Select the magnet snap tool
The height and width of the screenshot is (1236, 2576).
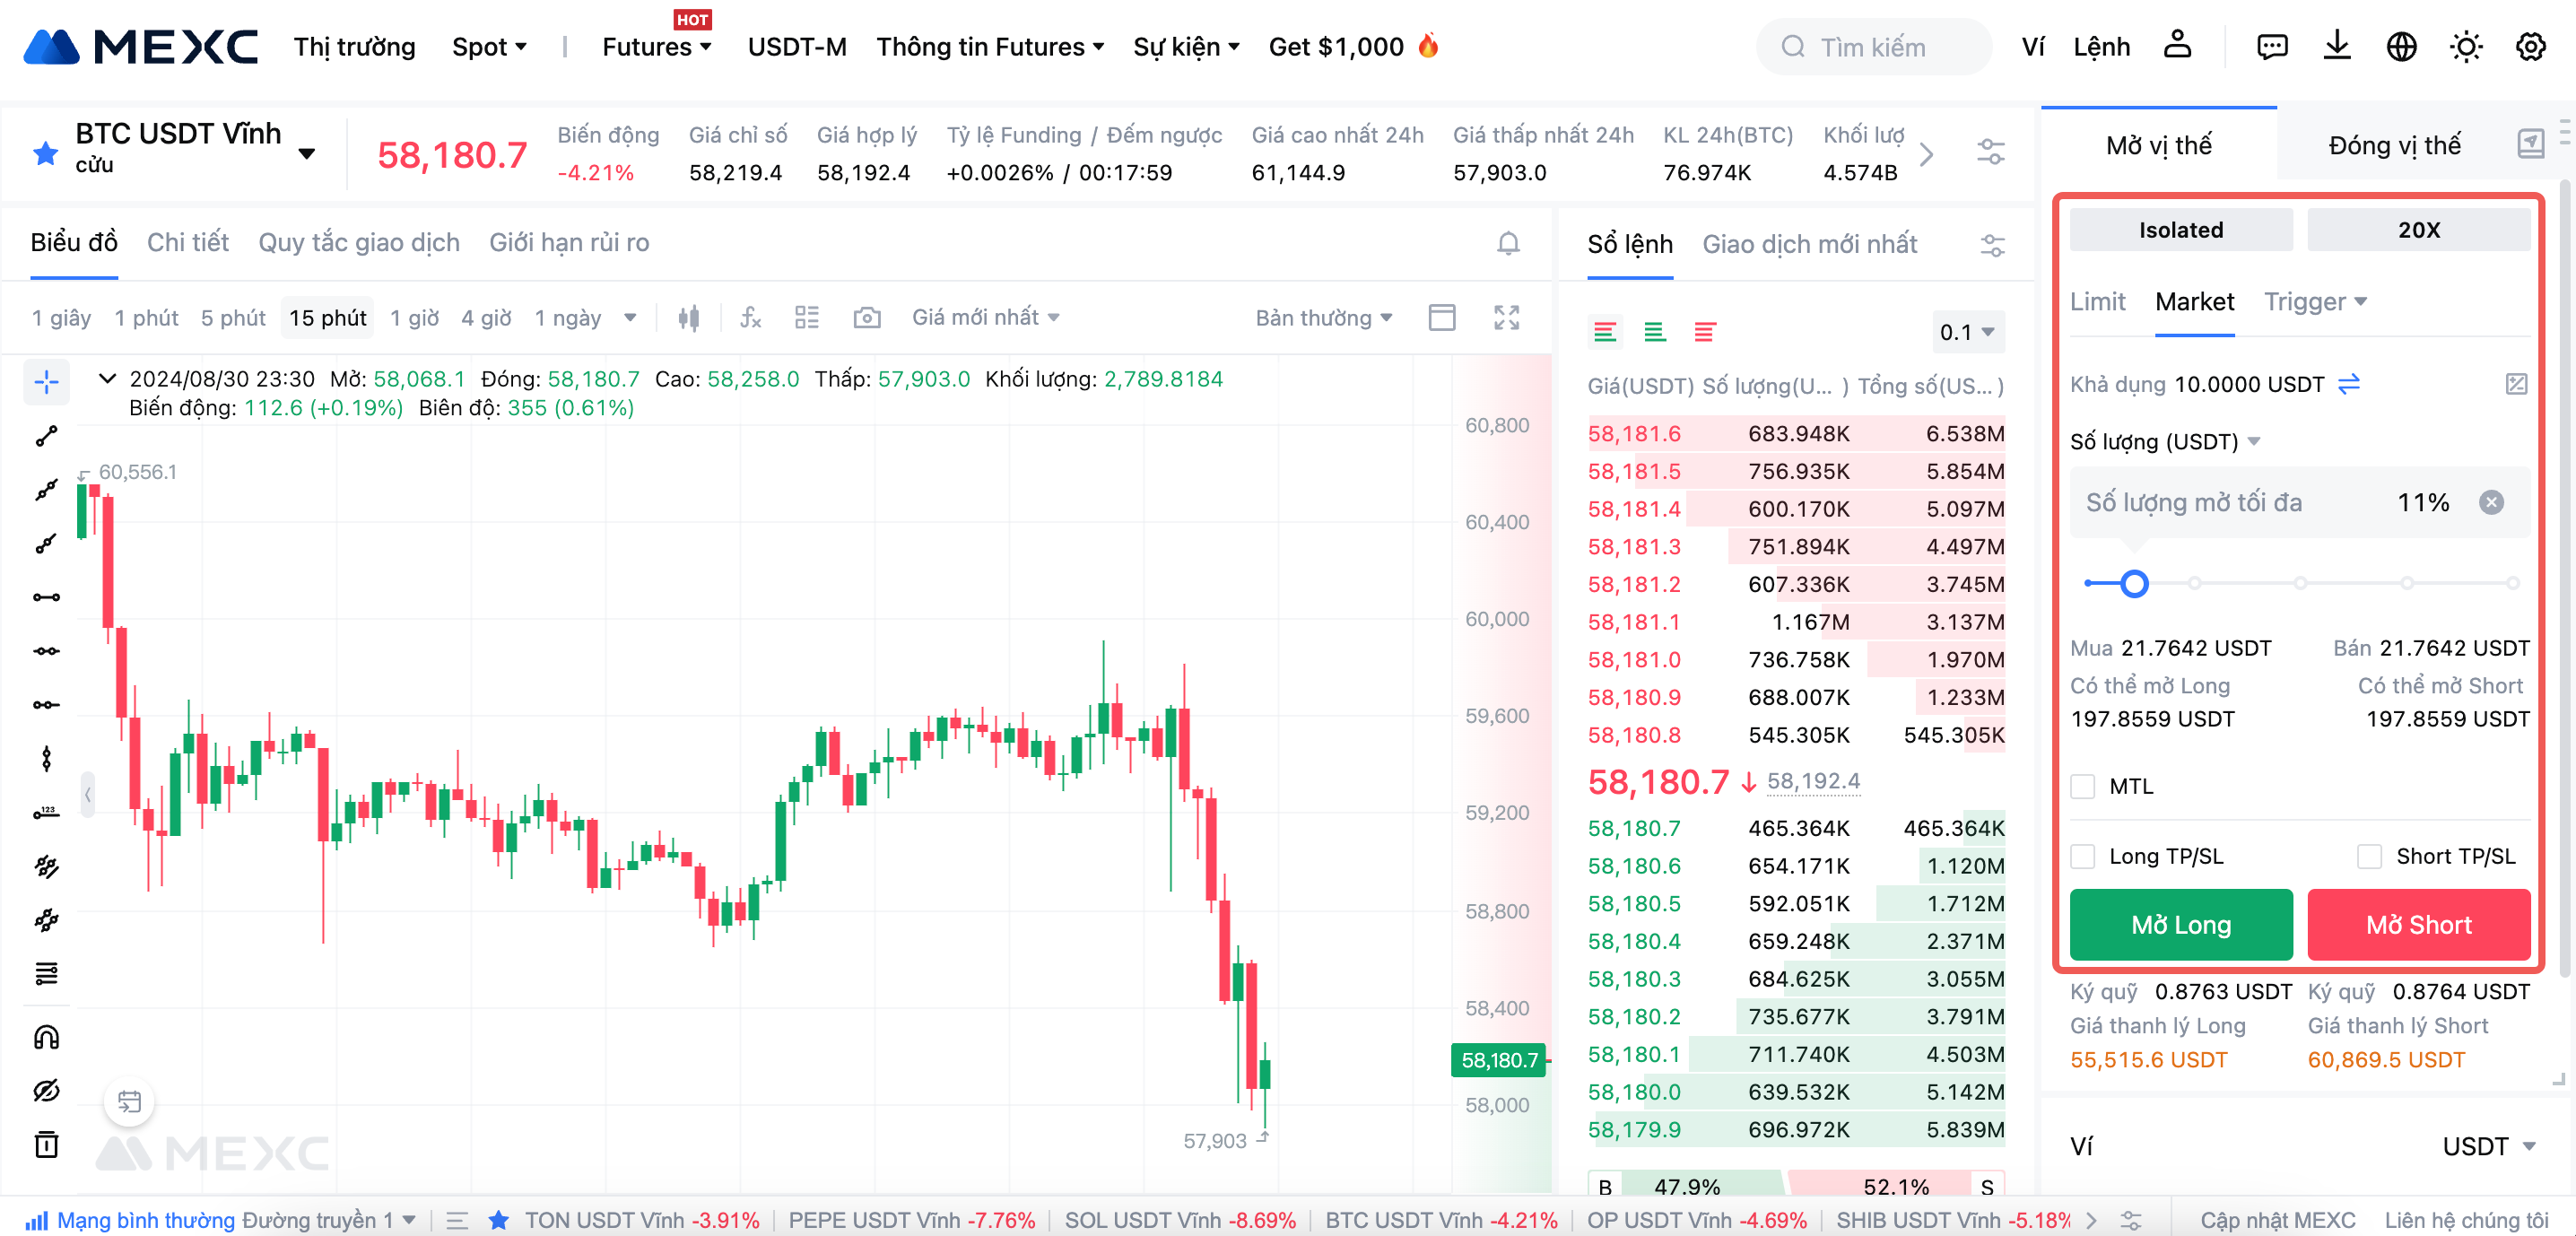pyautogui.click(x=46, y=1037)
